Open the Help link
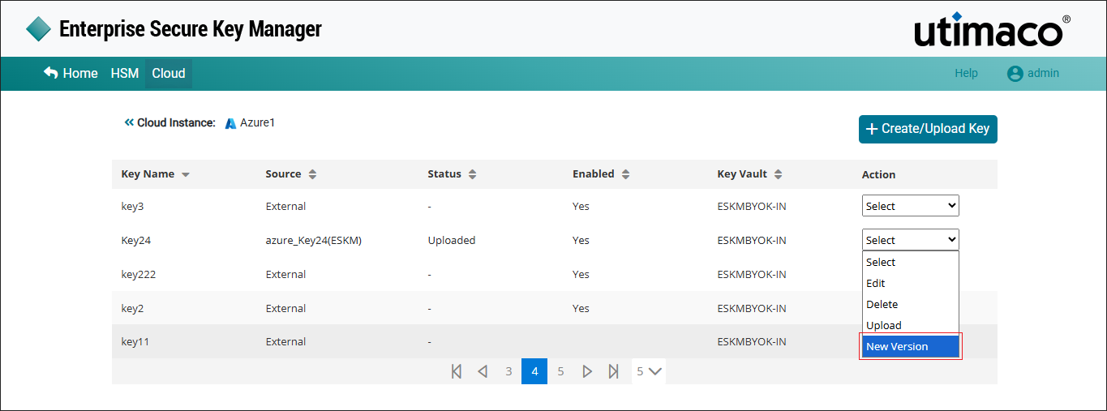Viewport: 1107px width, 411px height. 966,73
